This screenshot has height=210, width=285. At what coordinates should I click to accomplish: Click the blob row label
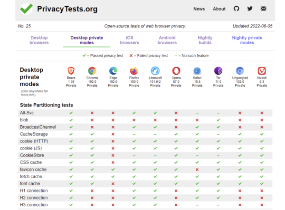[24, 120]
